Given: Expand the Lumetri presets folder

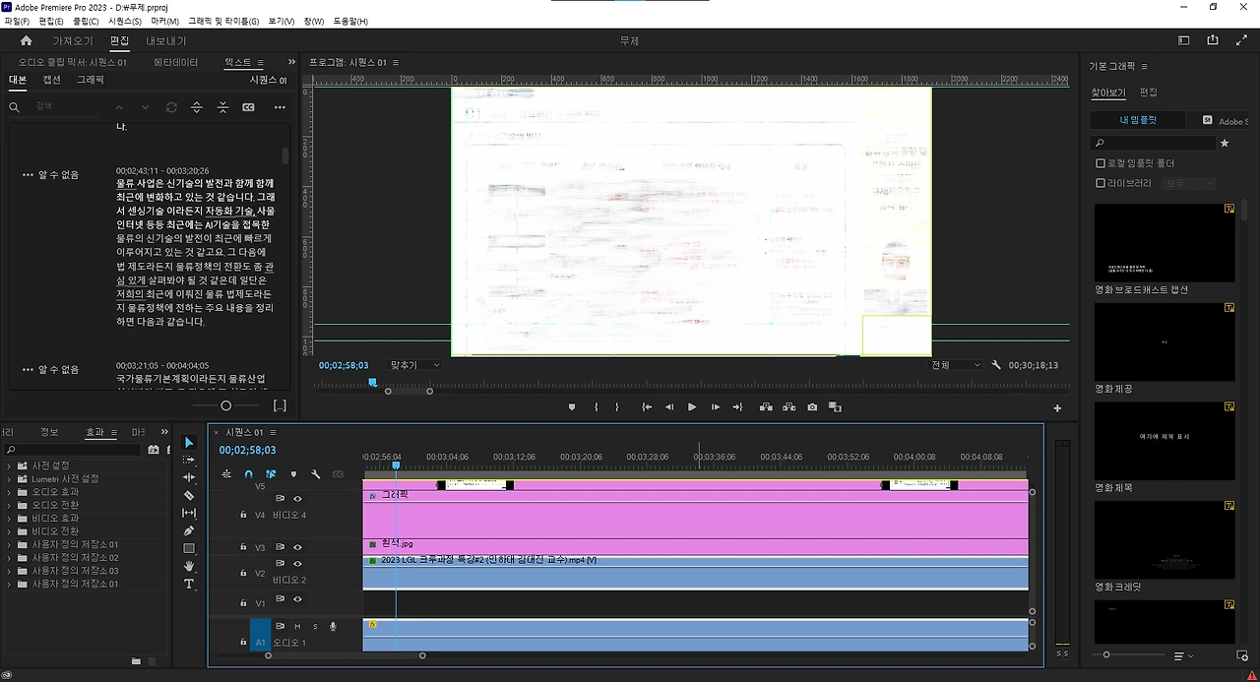Looking at the screenshot, I should [x=10, y=478].
